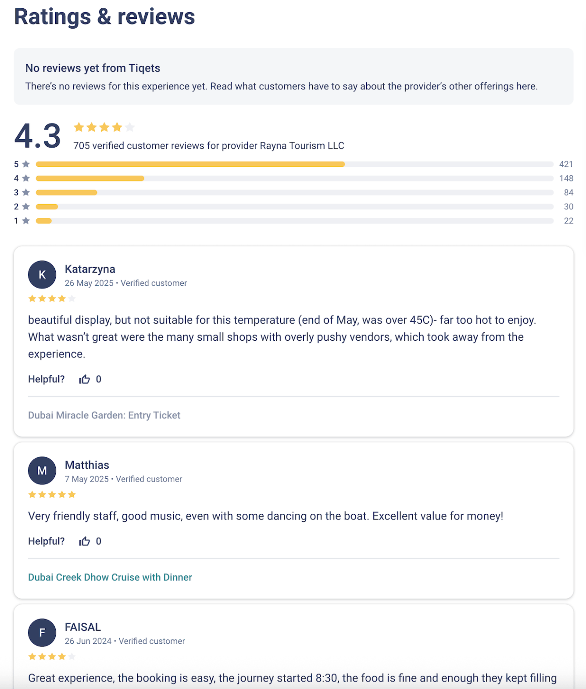Click the 421 five-star review count
This screenshot has width=586, height=689.
coord(566,164)
